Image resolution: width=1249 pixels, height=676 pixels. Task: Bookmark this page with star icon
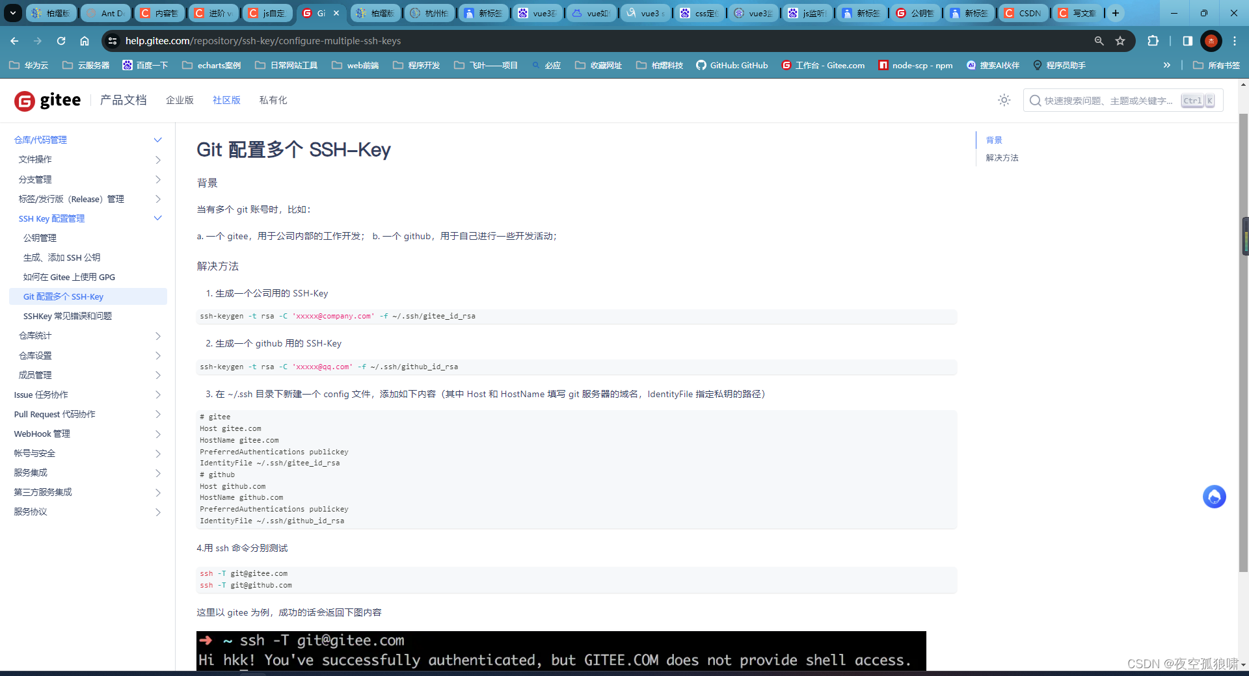pos(1120,41)
